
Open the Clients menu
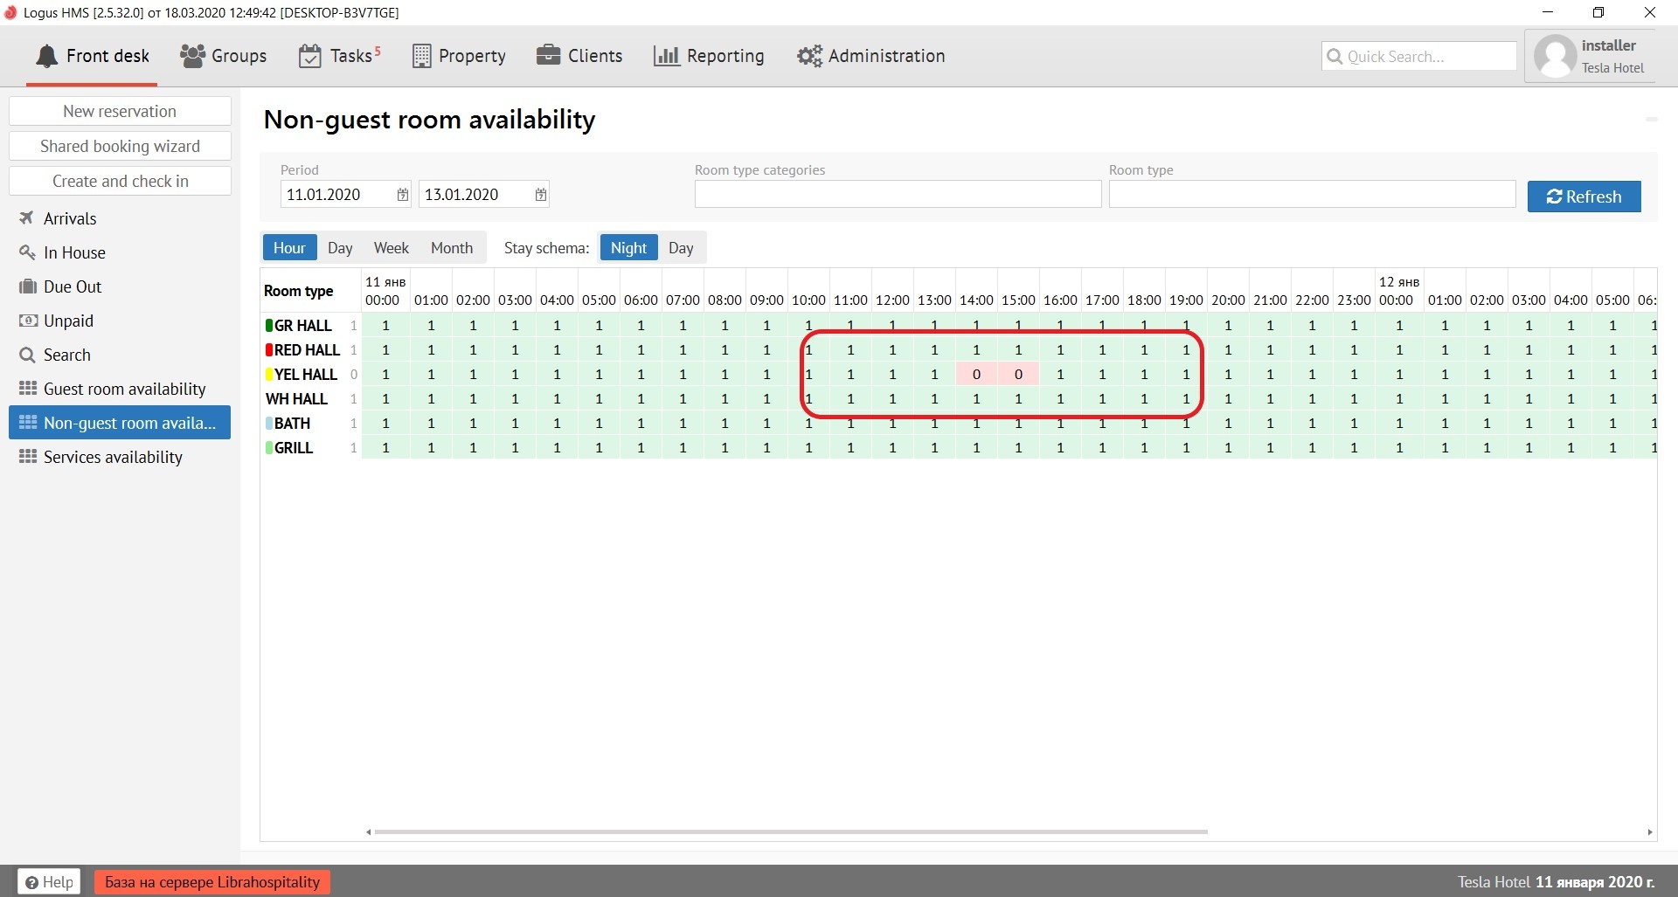579,56
